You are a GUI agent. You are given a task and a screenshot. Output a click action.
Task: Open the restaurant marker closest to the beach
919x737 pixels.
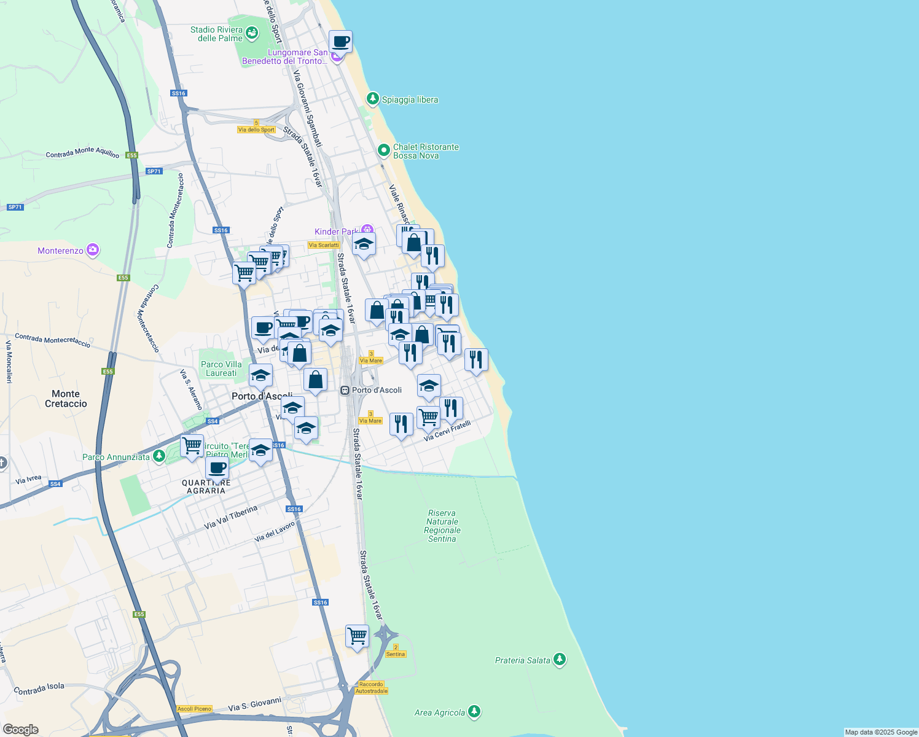click(x=476, y=360)
